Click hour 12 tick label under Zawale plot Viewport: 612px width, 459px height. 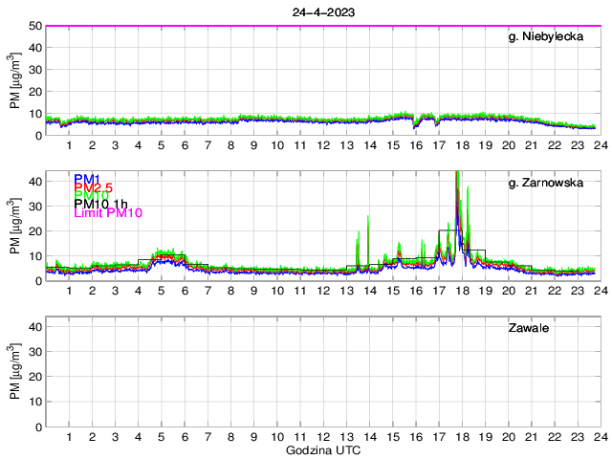tap(322, 437)
